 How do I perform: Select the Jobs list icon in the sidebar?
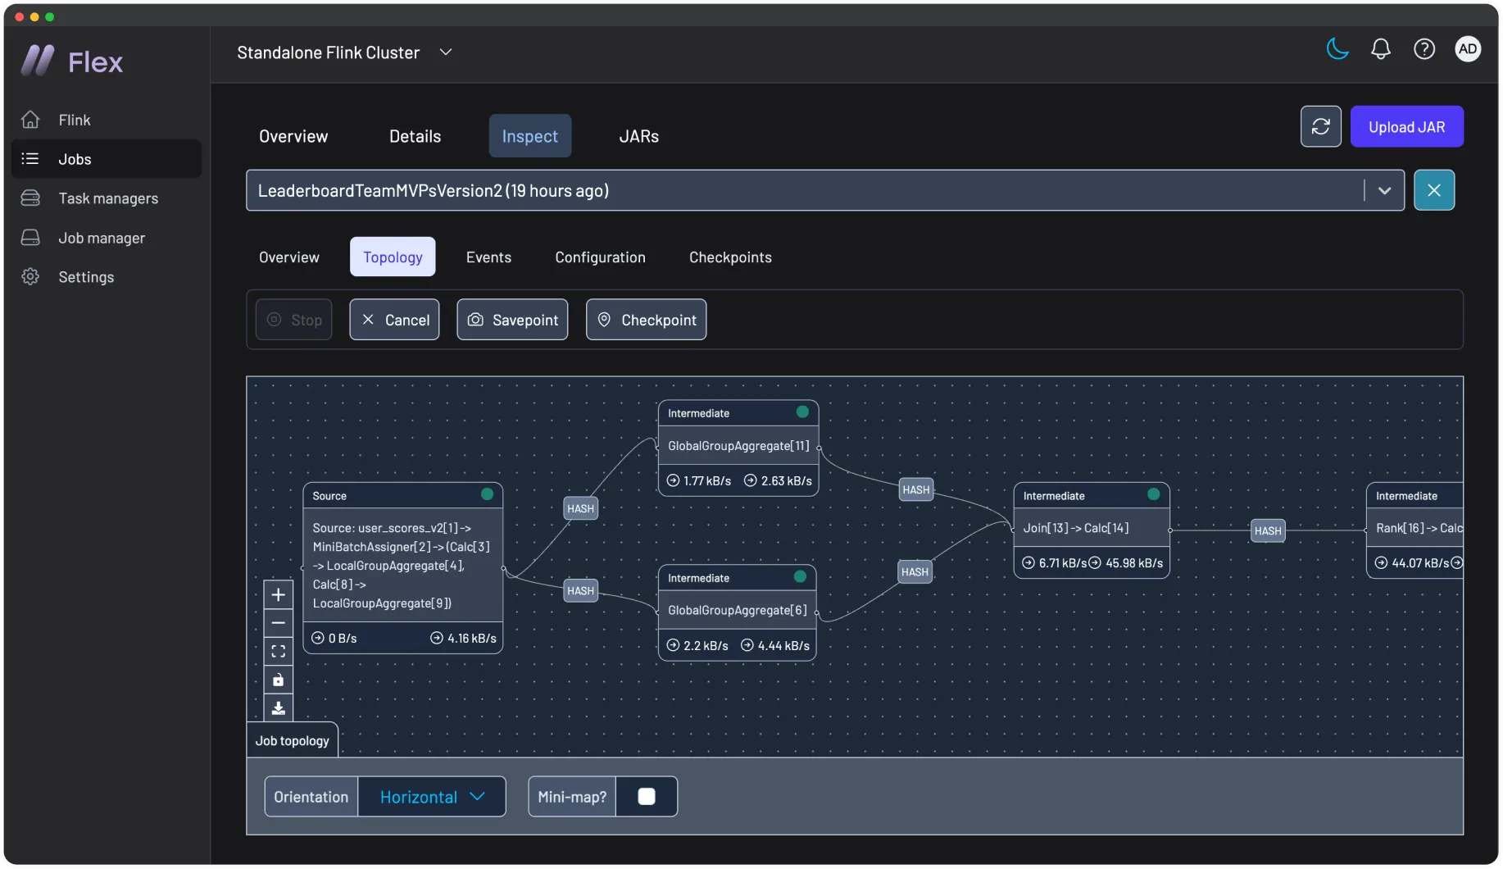pyautogui.click(x=30, y=158)
